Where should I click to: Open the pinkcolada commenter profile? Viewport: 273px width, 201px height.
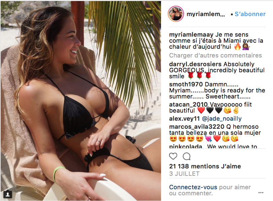coord(186,146)
